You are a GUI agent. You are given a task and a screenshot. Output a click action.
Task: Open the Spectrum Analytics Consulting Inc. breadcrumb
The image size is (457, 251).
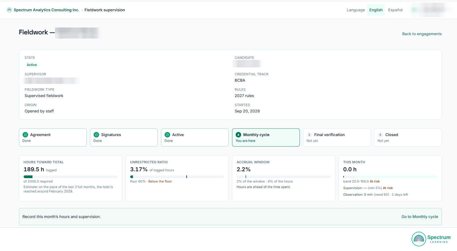47,10
